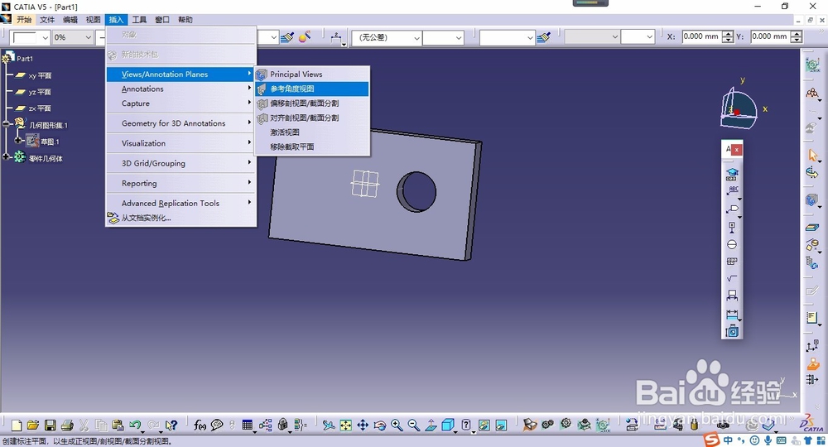Click the Capture camera icon in annotation toolbar
The image size is (828, 447).
[732, 331]
